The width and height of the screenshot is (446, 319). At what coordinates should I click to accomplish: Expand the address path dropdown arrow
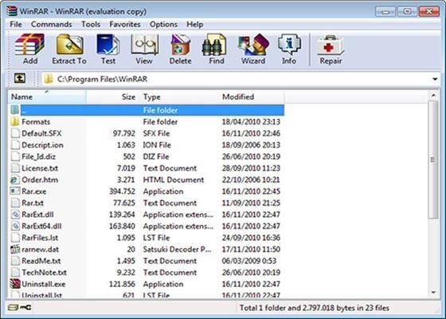pyautogui.click(x=435, y=79)
